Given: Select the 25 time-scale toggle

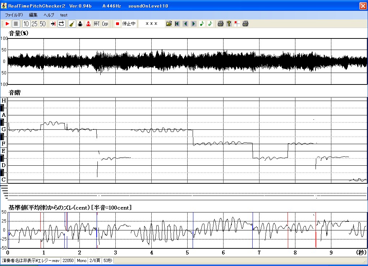Looking at the screenshot, I should 34,24.
